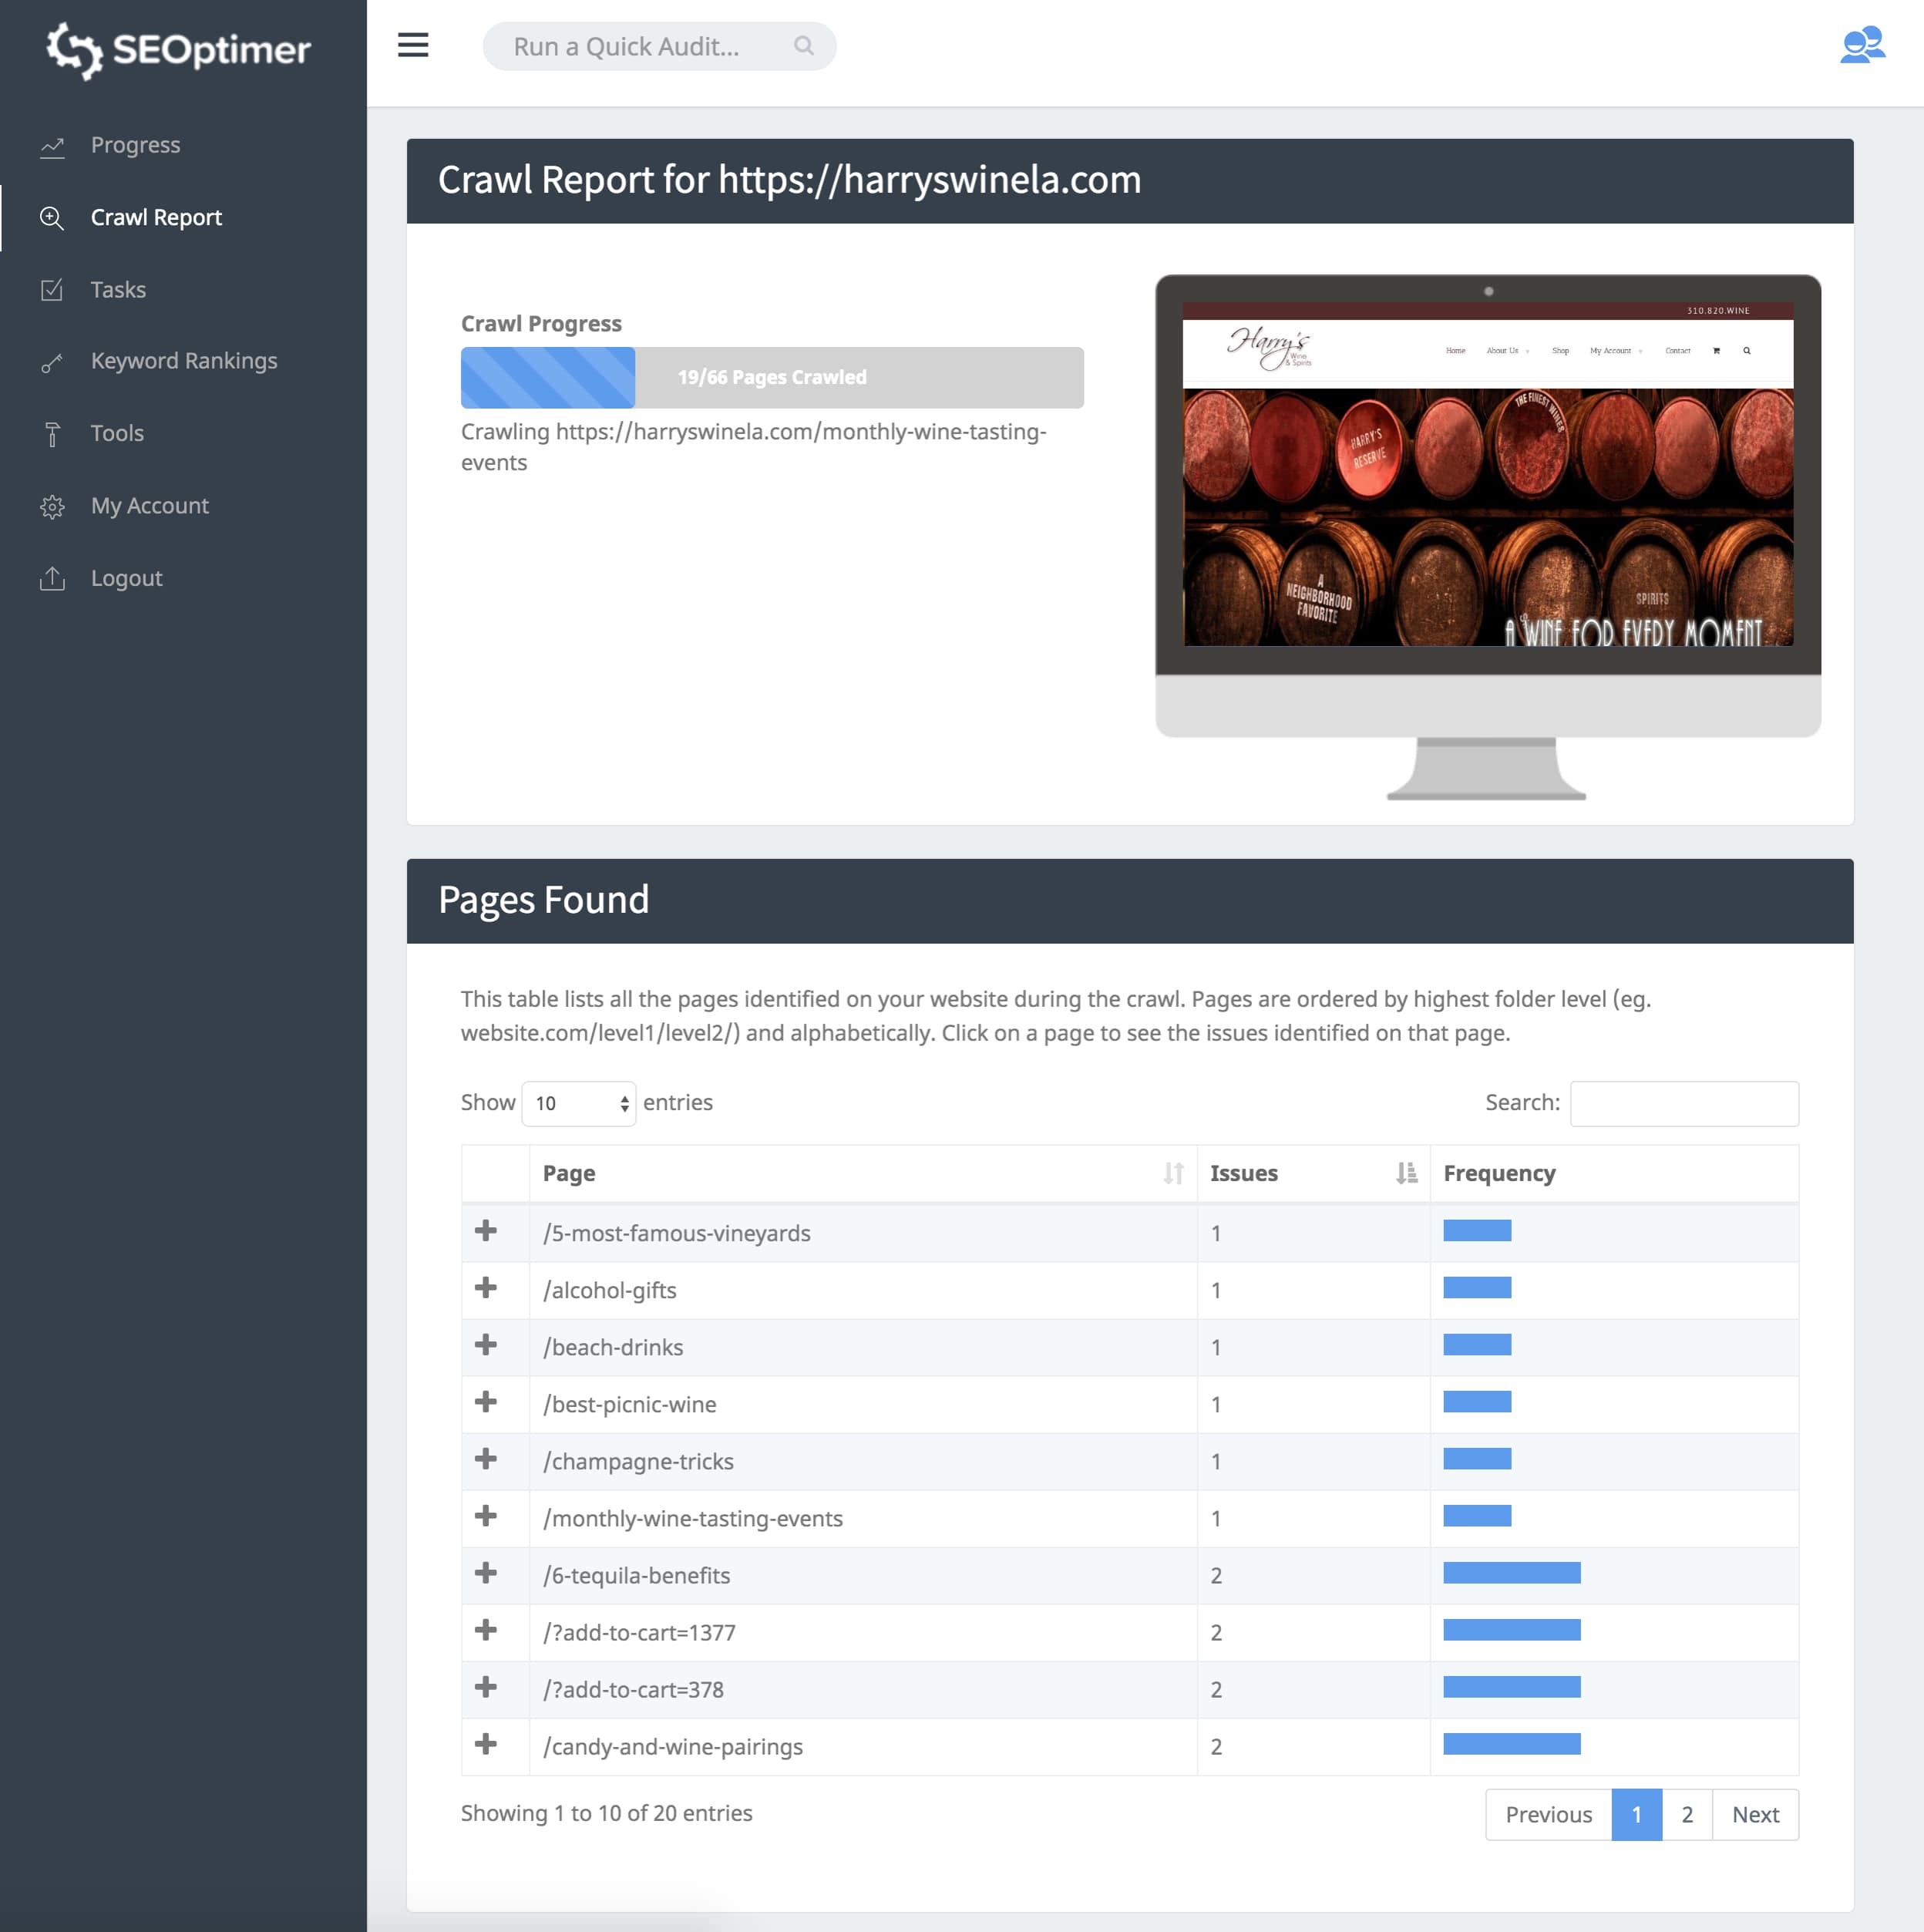Click the SEOptimer logo

179,50
